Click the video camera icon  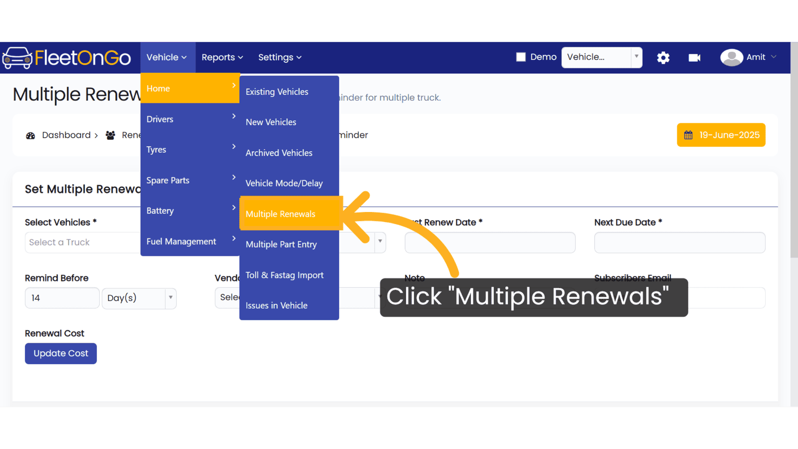(694, 58)
